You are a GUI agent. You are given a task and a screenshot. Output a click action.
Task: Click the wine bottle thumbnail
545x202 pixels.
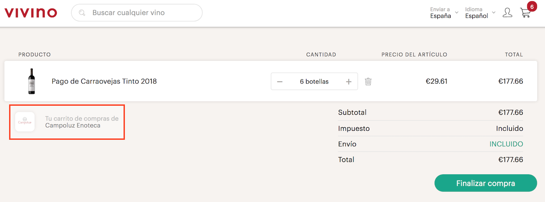point(31,81)
